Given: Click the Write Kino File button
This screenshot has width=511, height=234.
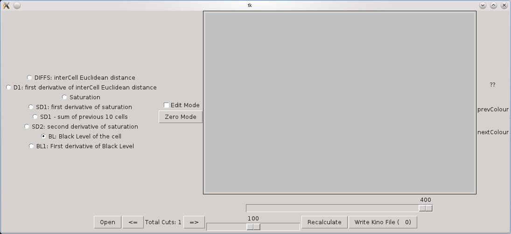Looking at the screenshot, I should pyautogui.click(x=383, y=222).
